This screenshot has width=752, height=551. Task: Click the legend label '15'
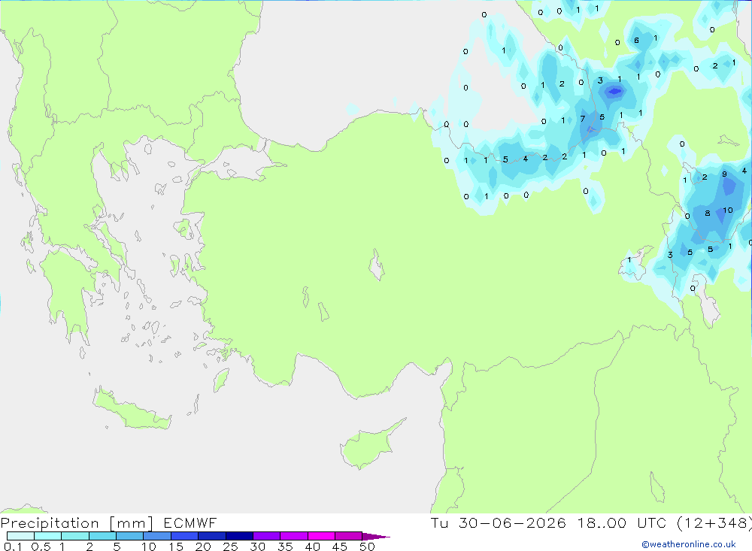(176, 546)
